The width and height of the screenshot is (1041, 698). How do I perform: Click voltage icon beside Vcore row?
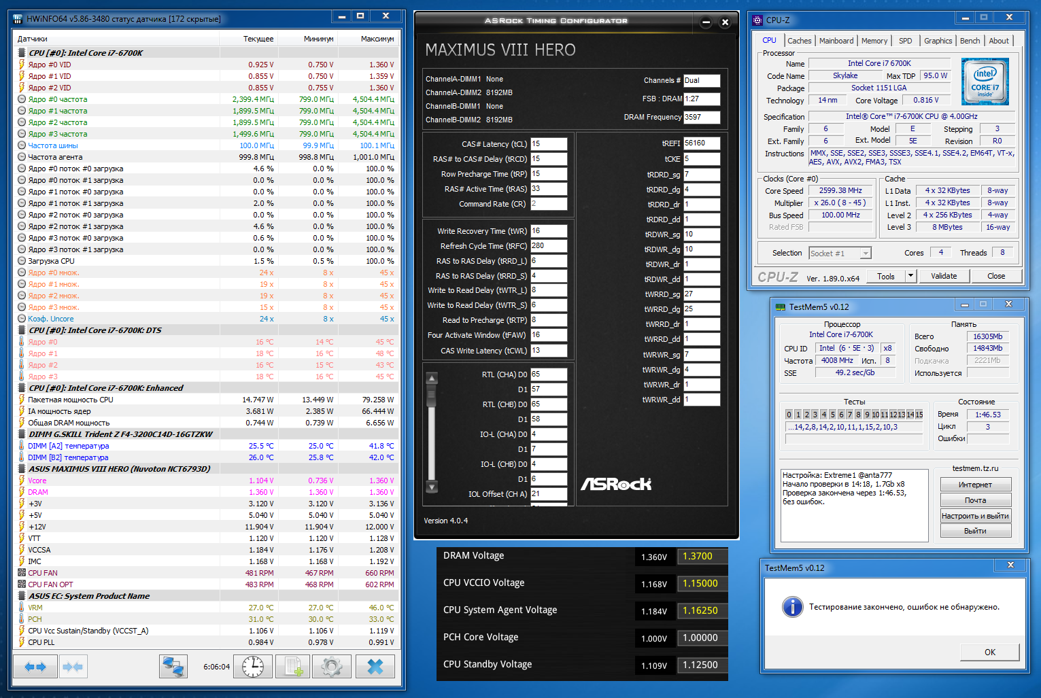(22, 481)
